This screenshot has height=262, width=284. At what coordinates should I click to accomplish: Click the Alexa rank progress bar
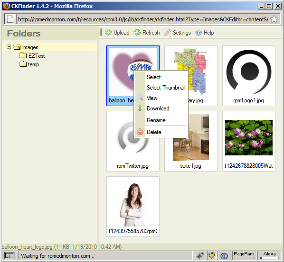point(269,258)
